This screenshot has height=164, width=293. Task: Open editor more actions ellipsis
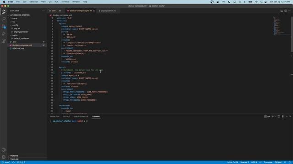coord(289,11)
